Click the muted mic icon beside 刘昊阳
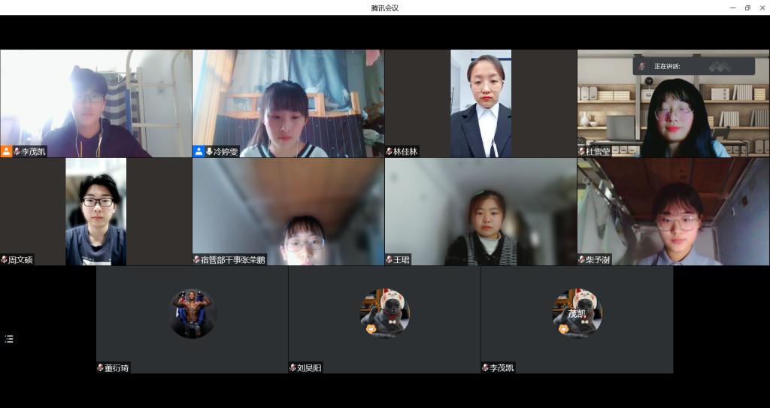The height and width of the screenshot is (408, 770). pos(293,367)
